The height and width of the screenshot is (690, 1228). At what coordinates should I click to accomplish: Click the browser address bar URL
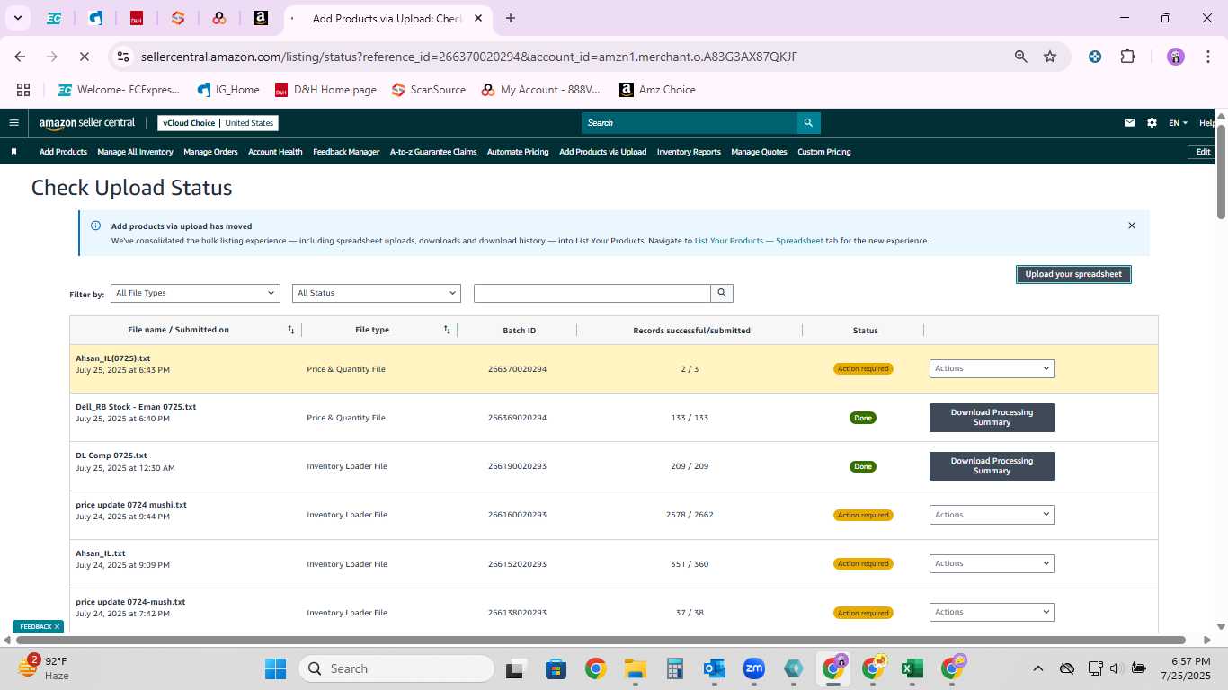(x=469, y=57)
